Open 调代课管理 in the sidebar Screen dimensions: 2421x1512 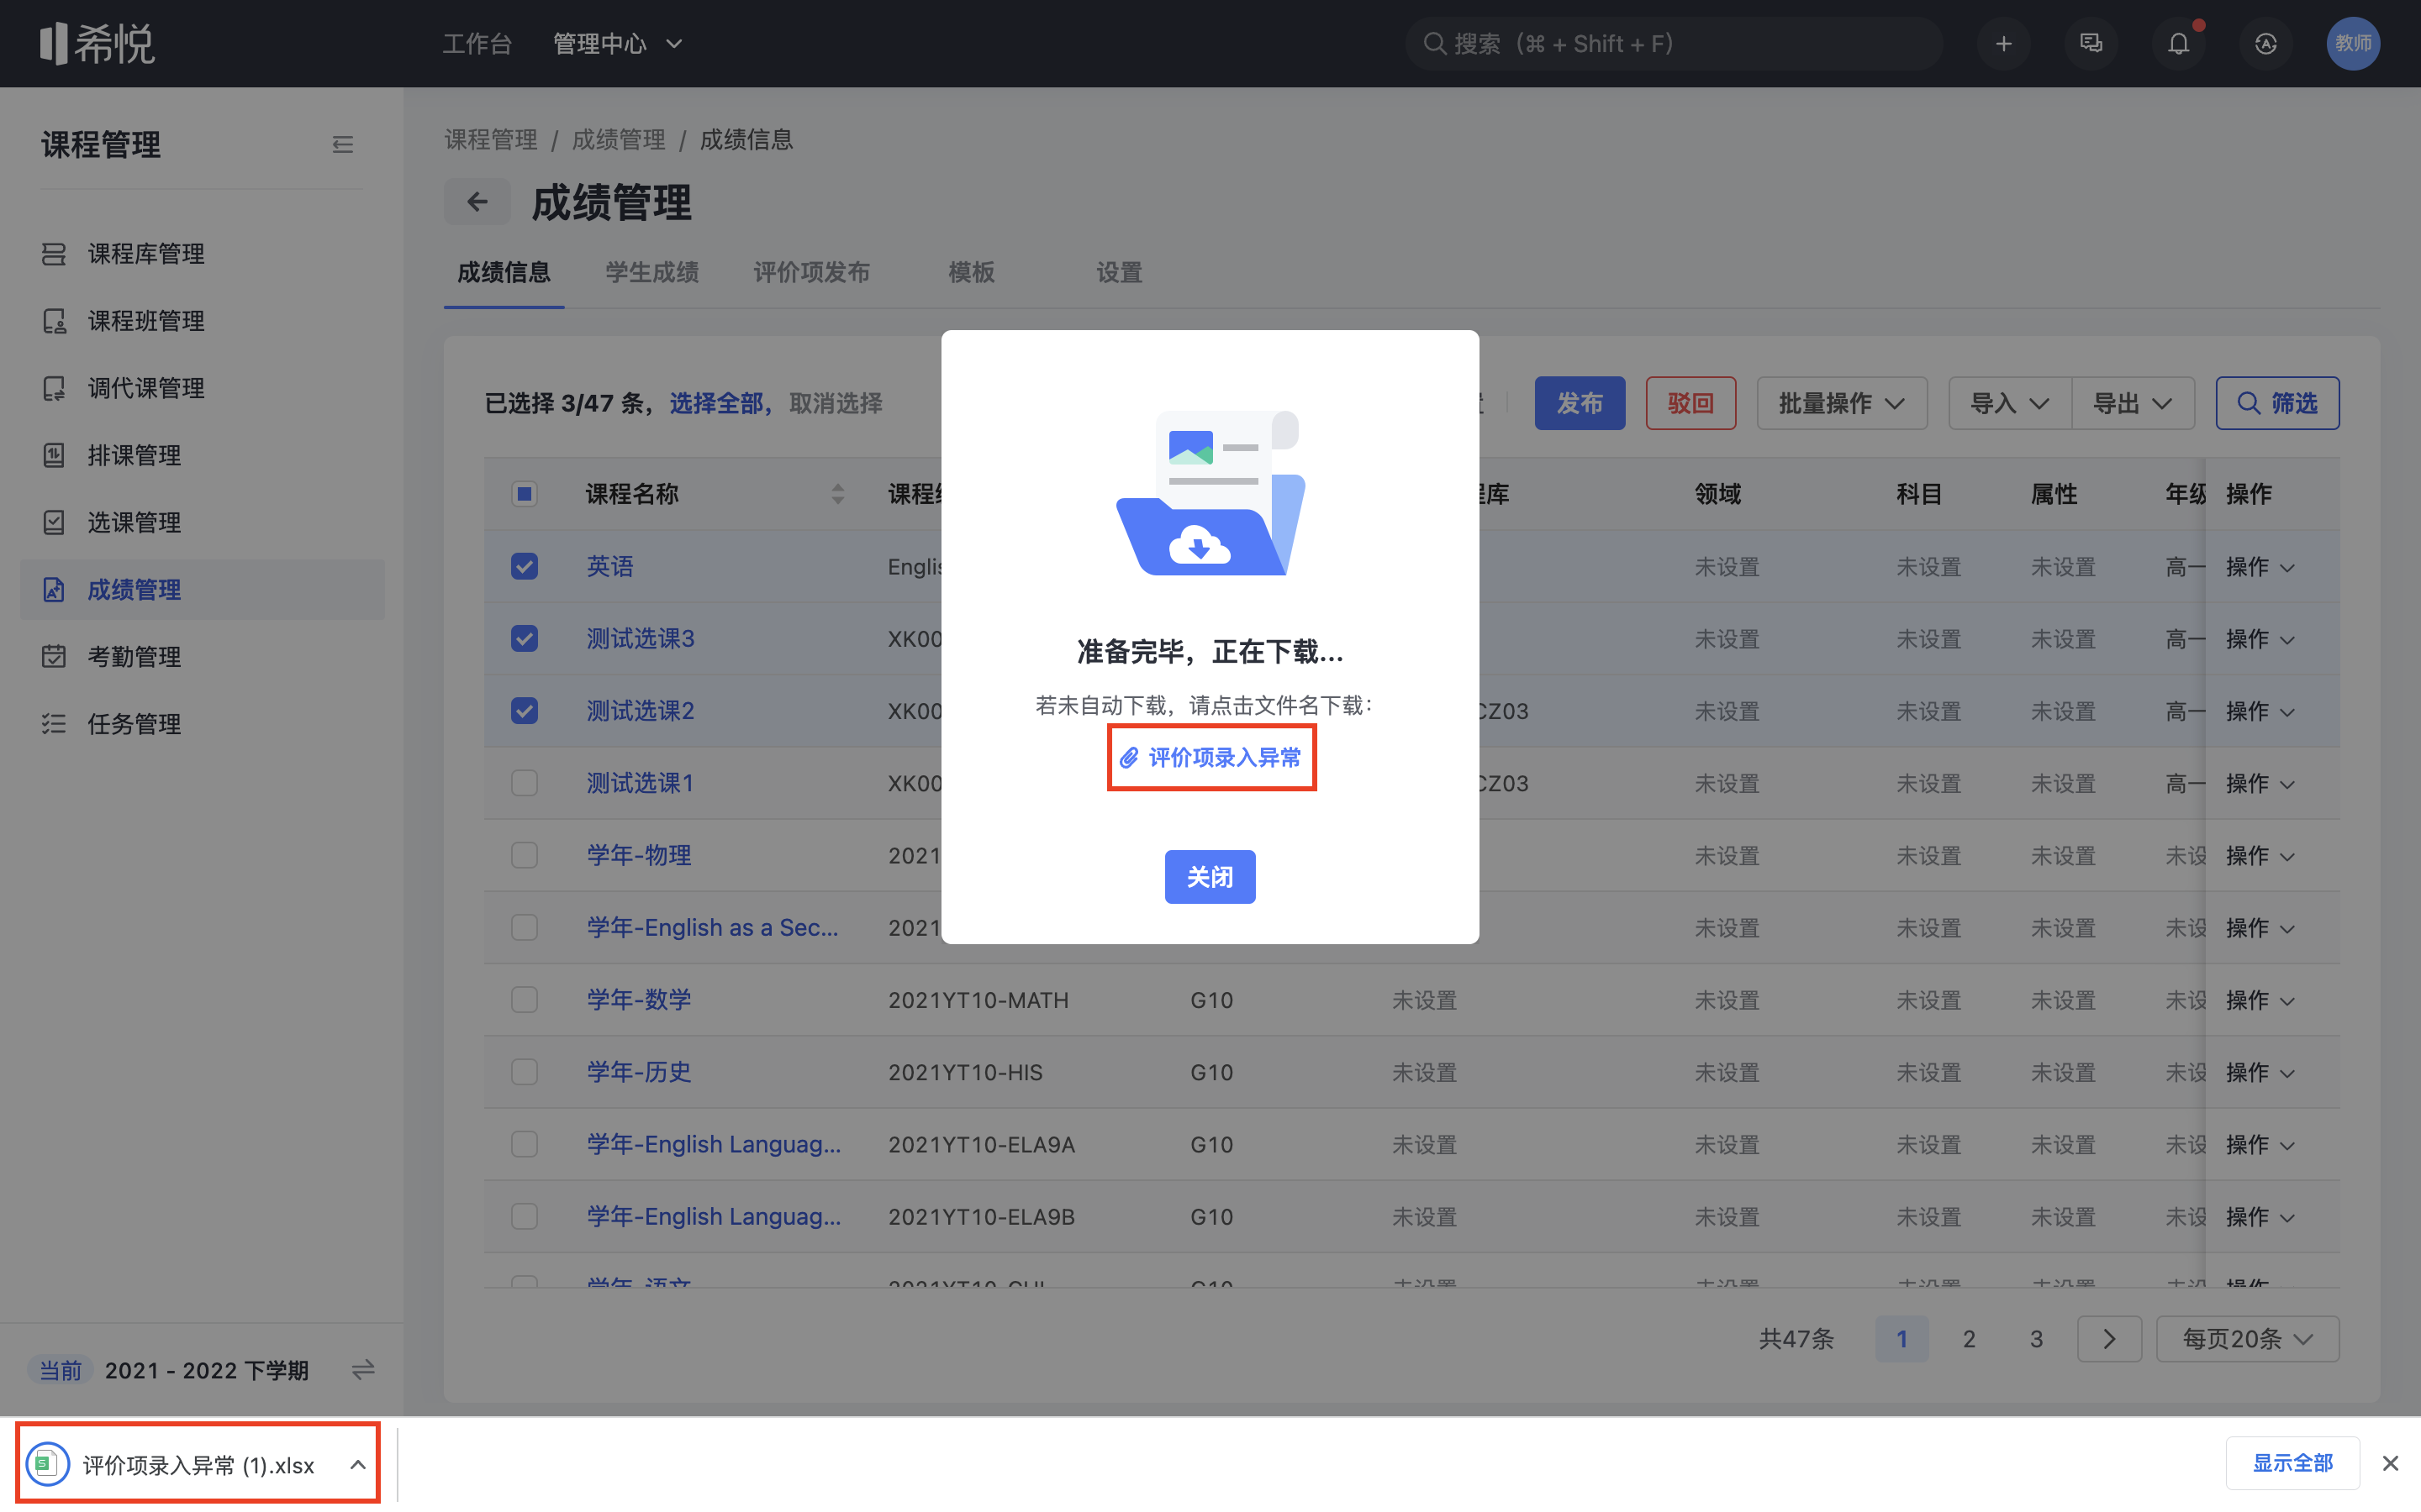[202, 388]
